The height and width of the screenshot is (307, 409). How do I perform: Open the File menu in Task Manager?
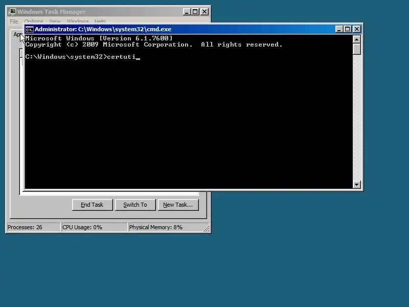pos(14,21)
